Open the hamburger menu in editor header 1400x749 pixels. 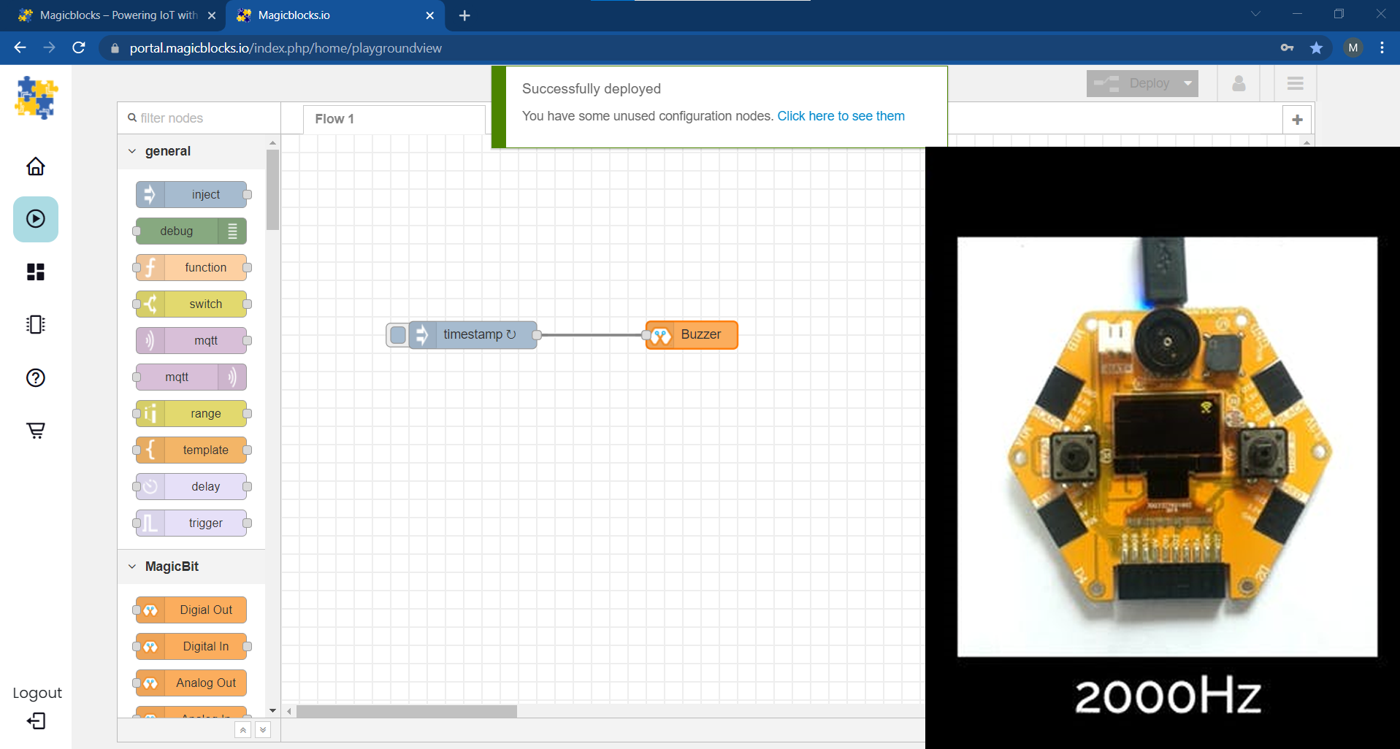[x=1295, y=84]
